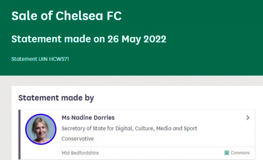Open Nadine Dorries profile via chevron arrow
This screenshot has height=160, width=263.
point(248,118)
